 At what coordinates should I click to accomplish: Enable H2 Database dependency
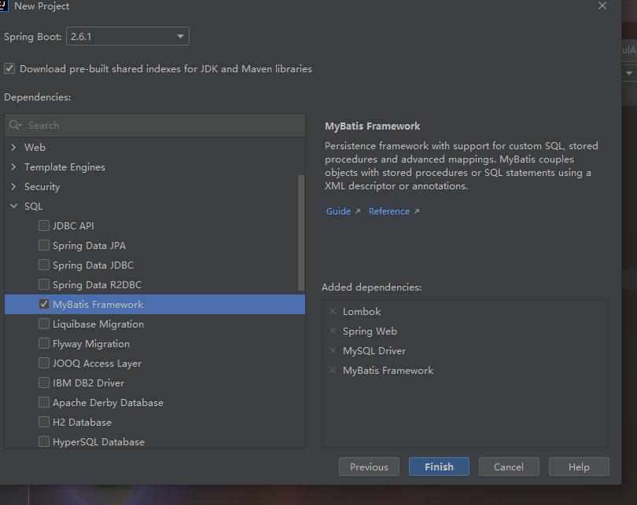click(44, 422)
